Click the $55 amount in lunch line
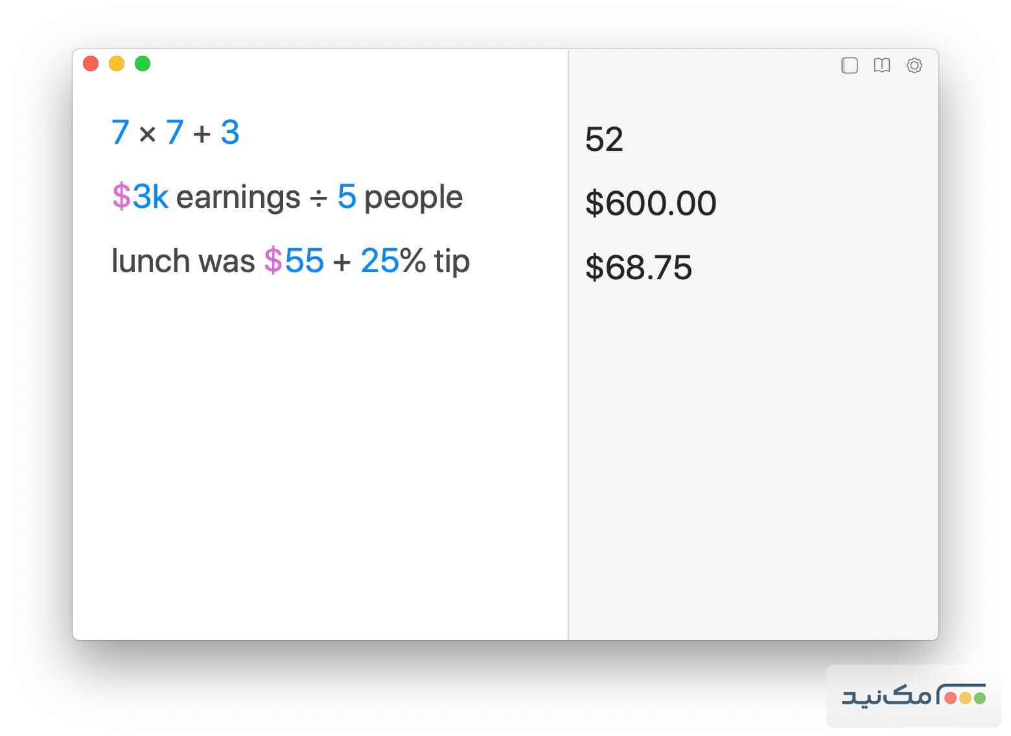This screenshot has height=736, width=1011. (x=294, y=261)
